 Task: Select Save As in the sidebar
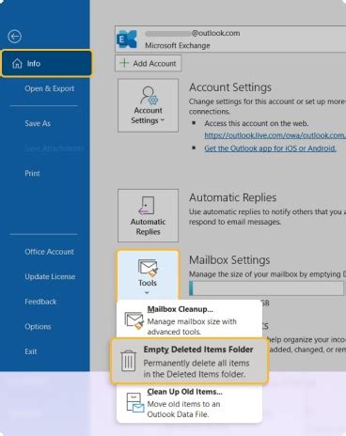click(38, 123)
